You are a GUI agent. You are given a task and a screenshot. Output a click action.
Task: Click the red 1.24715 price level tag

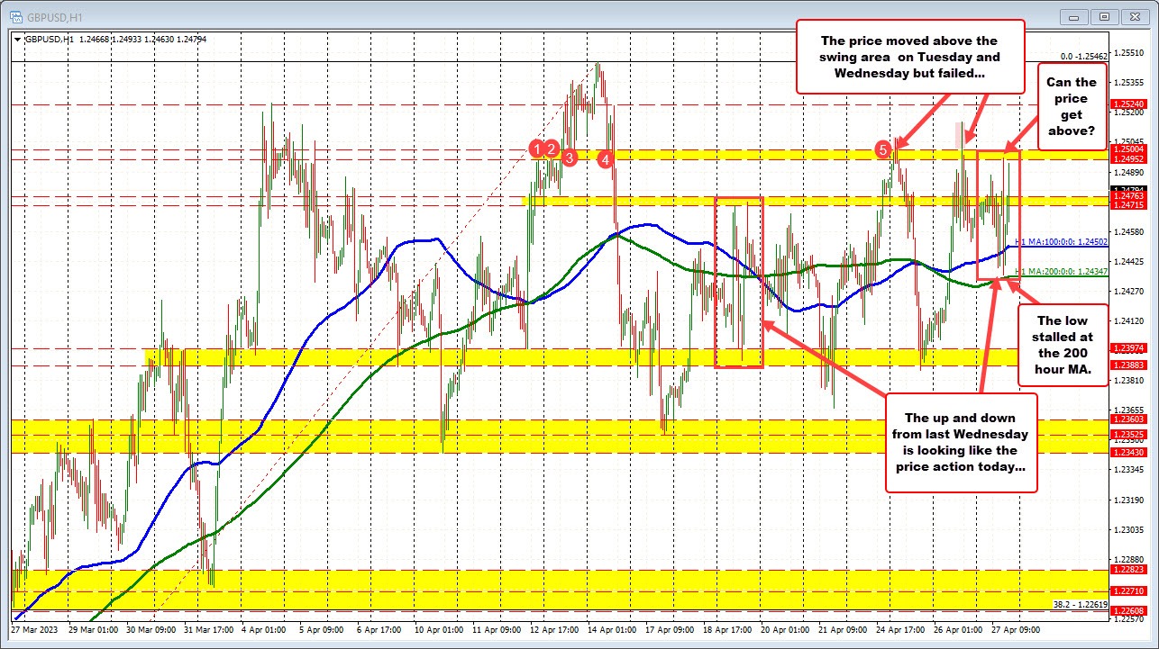click(1130, 205)
